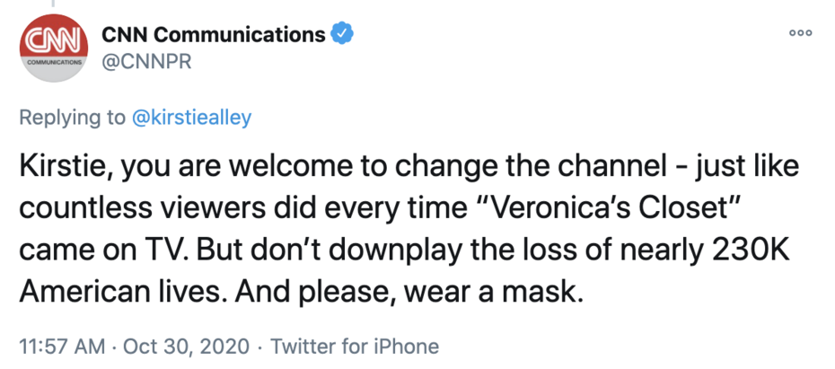Click the "Replying to" label text

click(72, 119)
